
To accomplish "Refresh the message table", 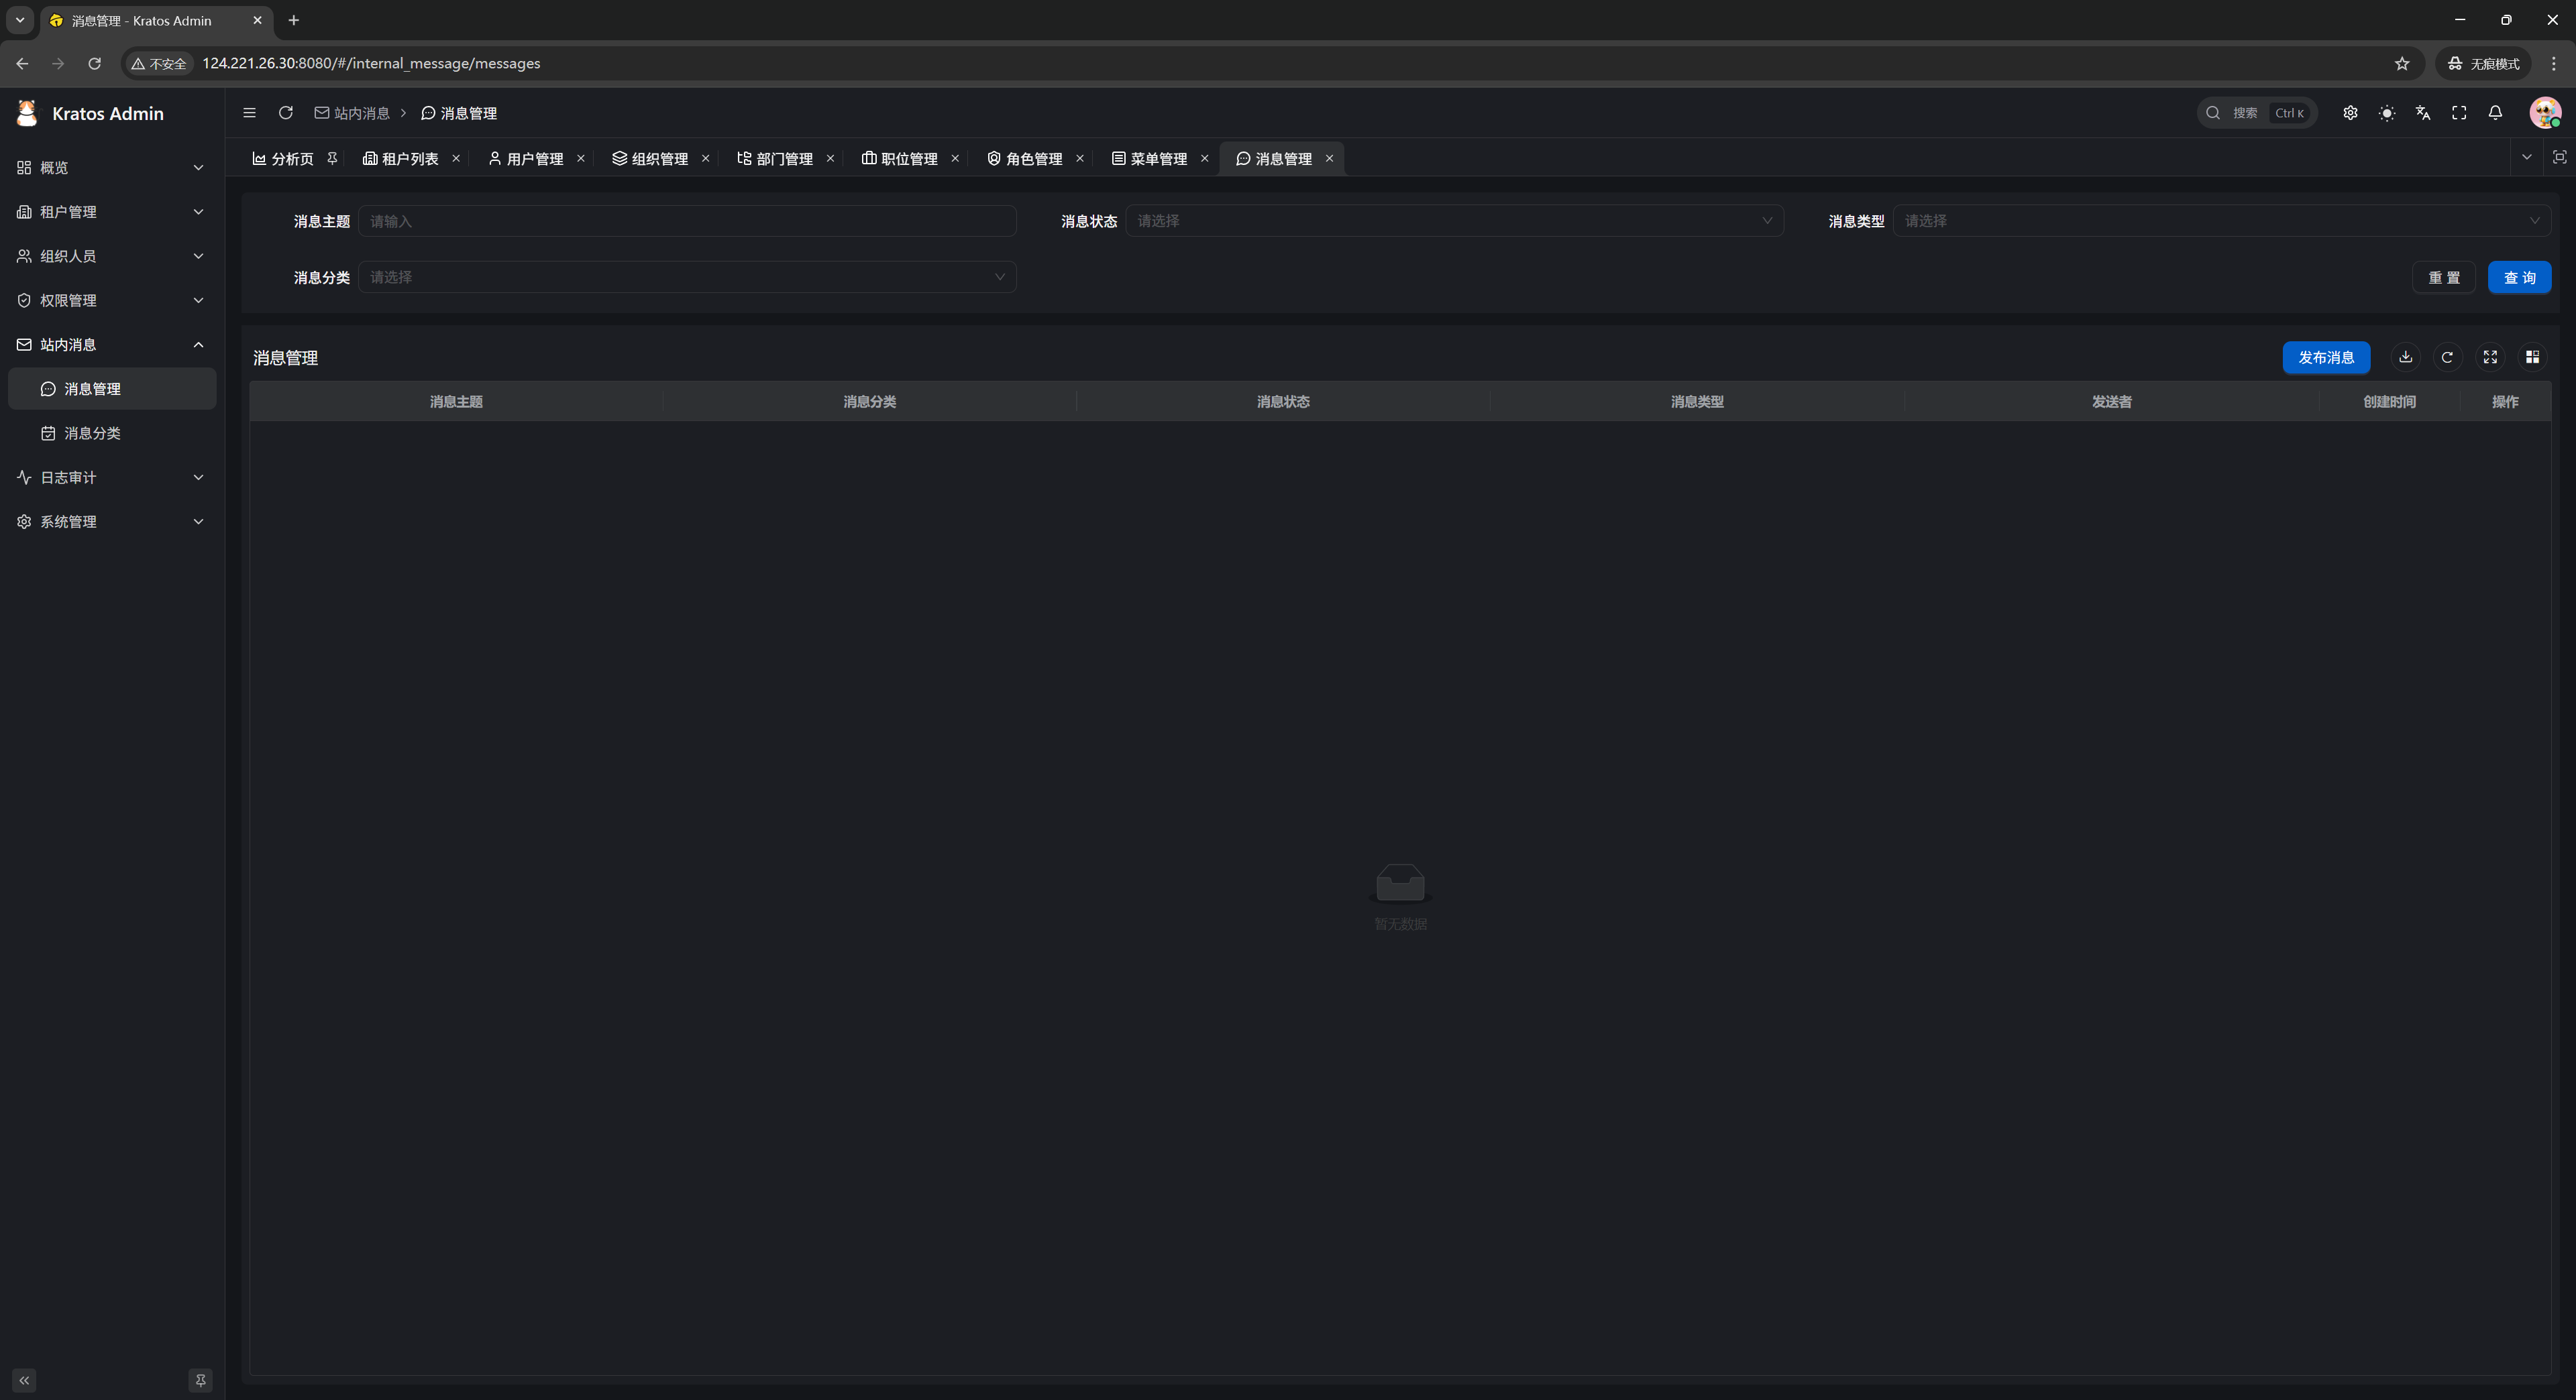I will click(2448, 357).
